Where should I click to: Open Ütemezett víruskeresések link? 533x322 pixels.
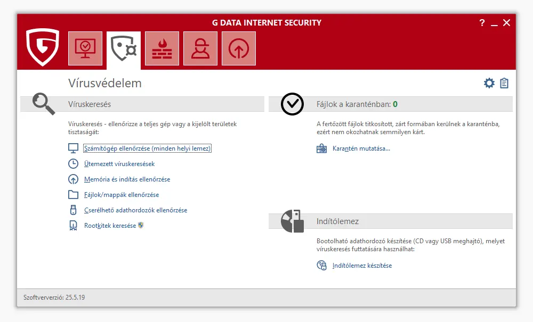119,164
